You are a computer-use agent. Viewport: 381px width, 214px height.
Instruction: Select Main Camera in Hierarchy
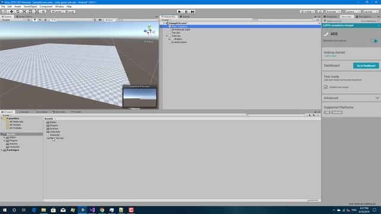[x=179, y=26]
